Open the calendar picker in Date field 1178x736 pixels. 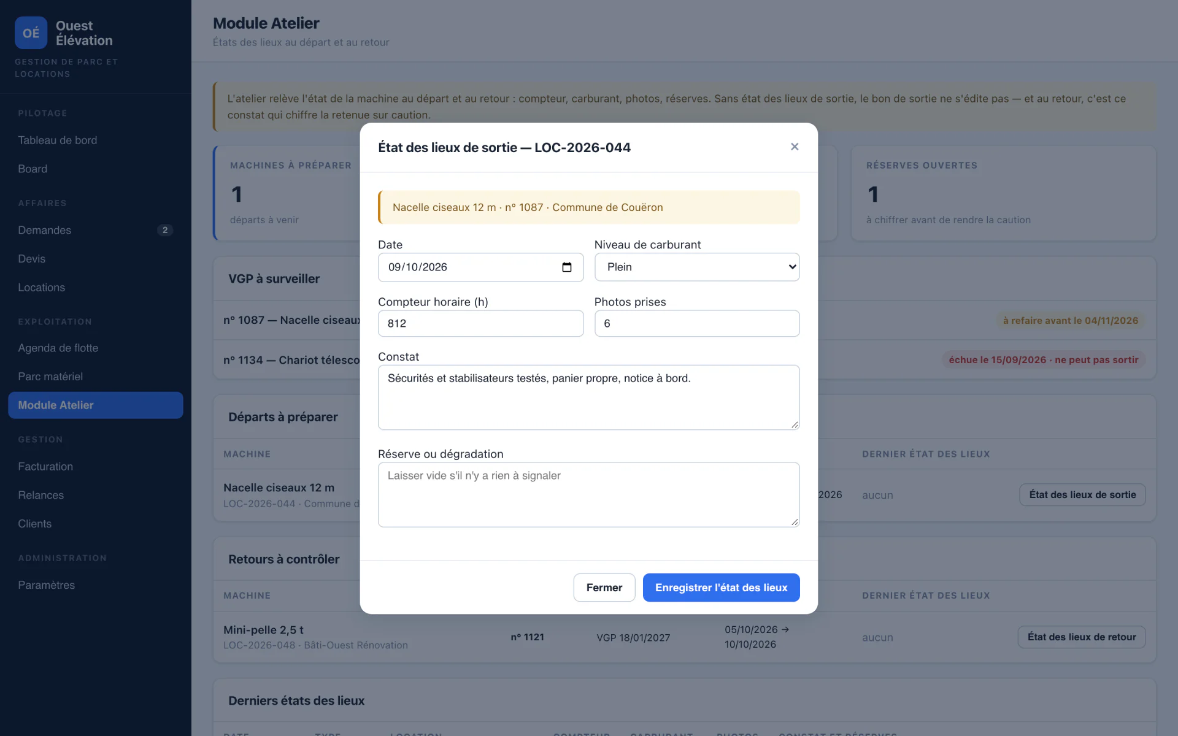tap(566, 267)
